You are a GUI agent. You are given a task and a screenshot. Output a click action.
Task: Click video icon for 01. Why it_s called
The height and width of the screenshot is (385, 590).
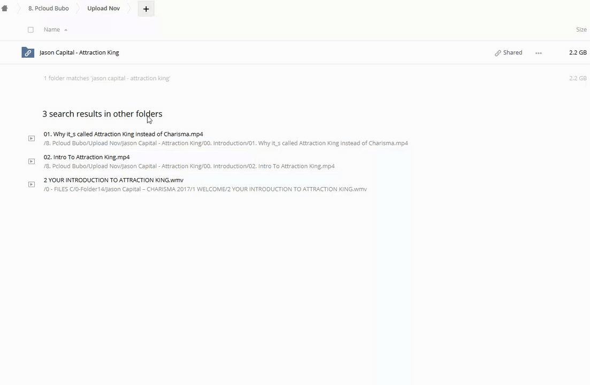pos(32,138)
